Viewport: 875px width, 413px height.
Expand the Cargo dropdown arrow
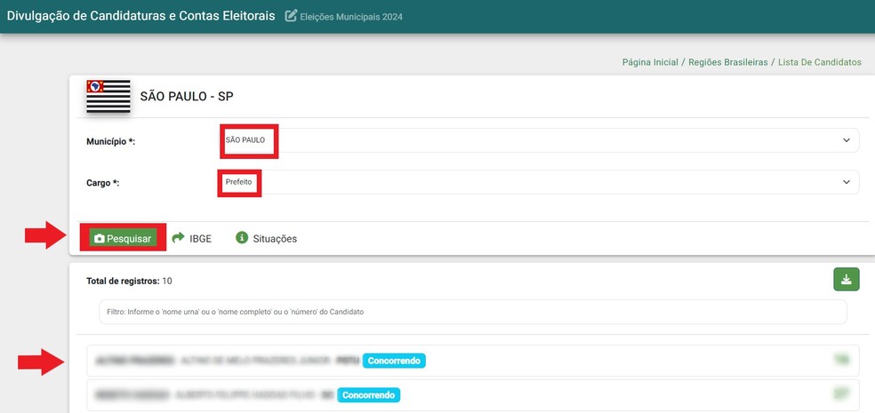coord(847,182)
